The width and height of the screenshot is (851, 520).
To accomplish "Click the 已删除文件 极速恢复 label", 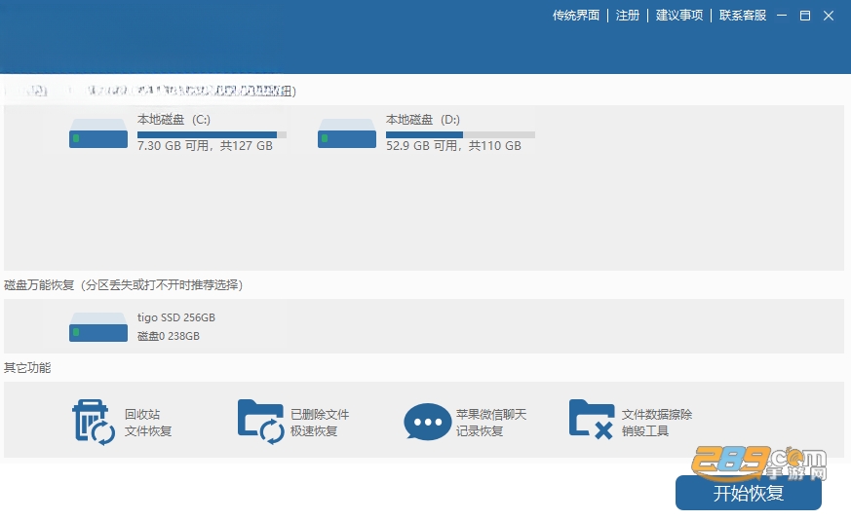I will point(320,423).
